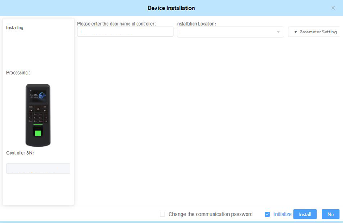Focus the Controller SN text box

pos(38,169)
